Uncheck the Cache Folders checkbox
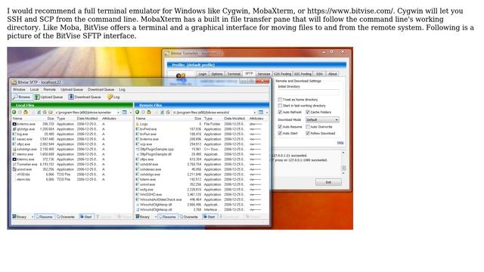This screenshot has width=484, height=272. (308, 112)
